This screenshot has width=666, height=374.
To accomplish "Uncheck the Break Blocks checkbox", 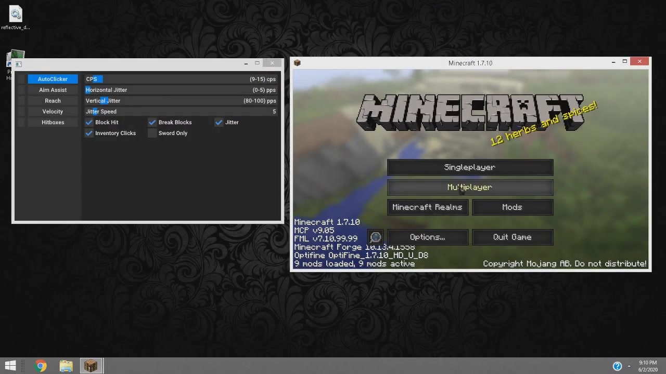I will point(152,123).
